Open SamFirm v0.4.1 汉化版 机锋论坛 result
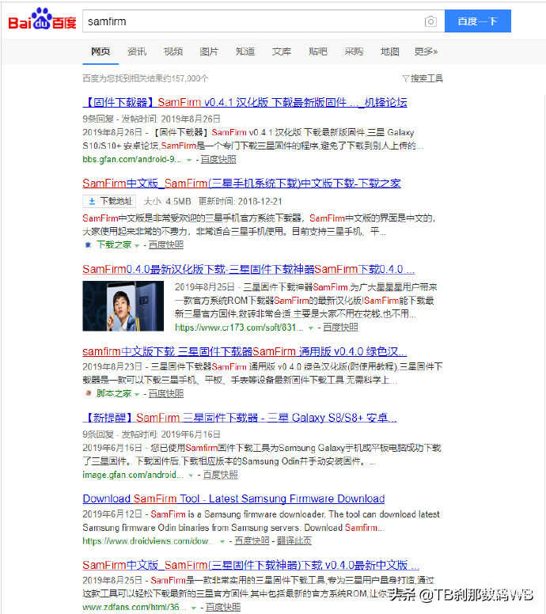546x614 pixels. 245,103
